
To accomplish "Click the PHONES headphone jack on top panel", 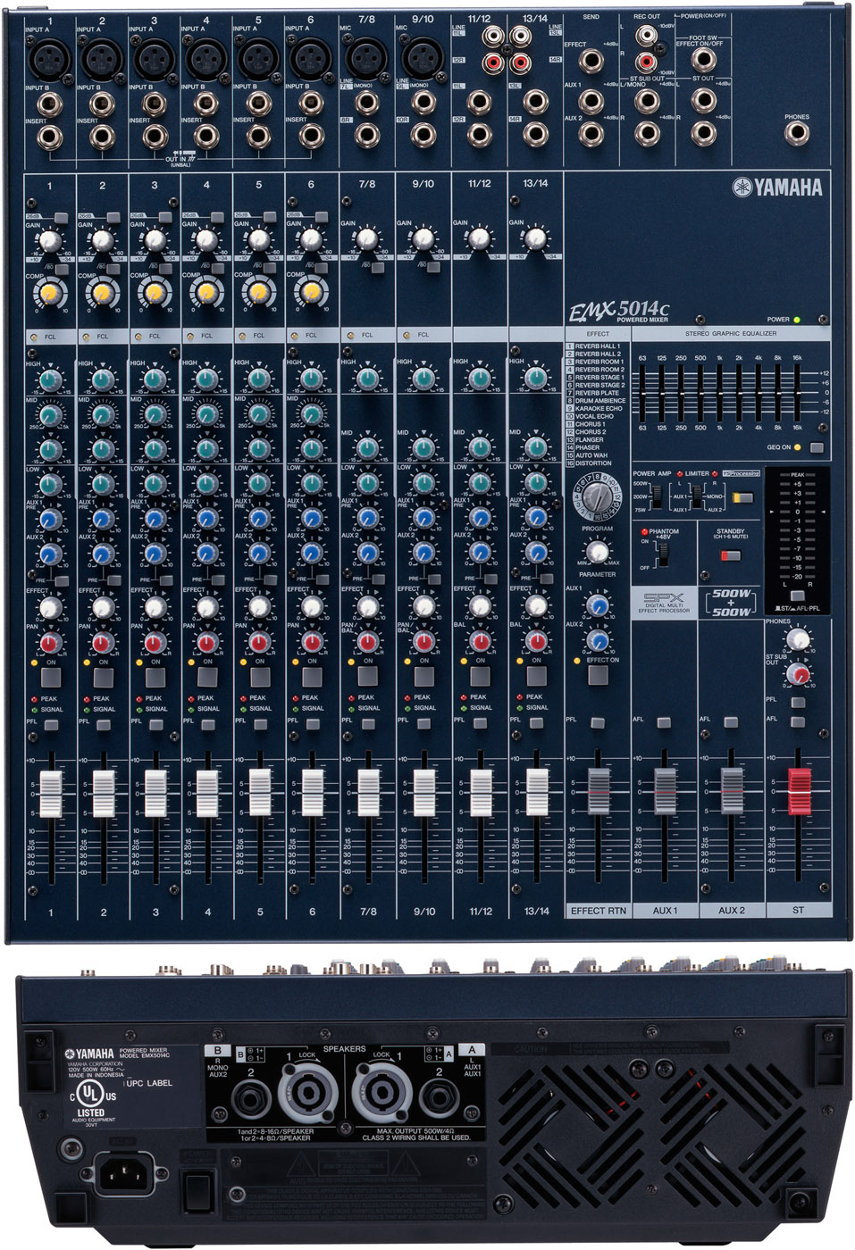I will click(796, 134).
